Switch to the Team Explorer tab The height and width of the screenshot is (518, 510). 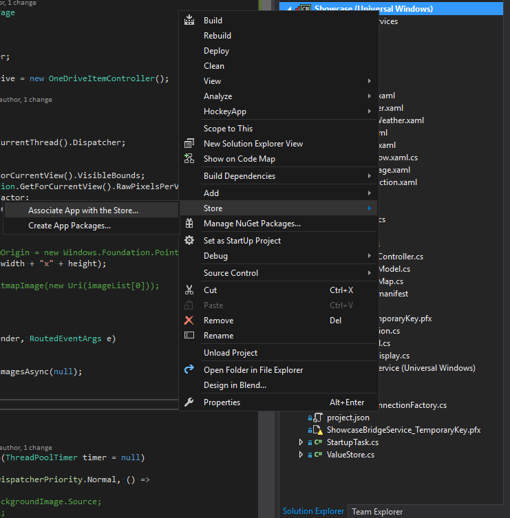coord(377,511)
